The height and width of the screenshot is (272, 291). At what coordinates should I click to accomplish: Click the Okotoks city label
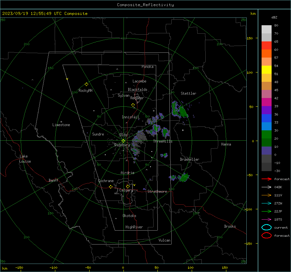click(x=129, y=216)
